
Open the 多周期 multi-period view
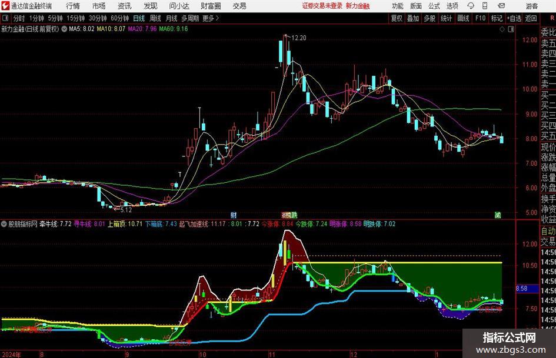190,18
